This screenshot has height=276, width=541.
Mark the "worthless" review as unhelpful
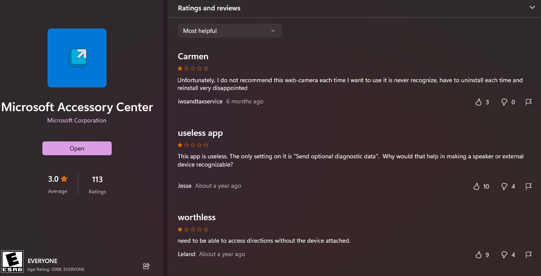504,255
